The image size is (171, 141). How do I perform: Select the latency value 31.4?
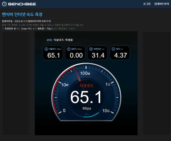98,55
